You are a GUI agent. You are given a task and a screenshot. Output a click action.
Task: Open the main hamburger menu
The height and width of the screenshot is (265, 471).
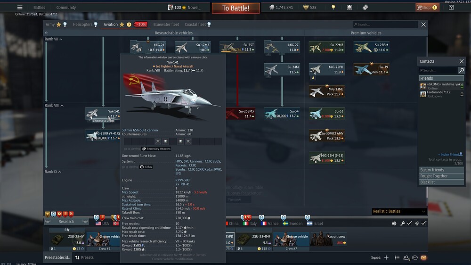point(20,8)
